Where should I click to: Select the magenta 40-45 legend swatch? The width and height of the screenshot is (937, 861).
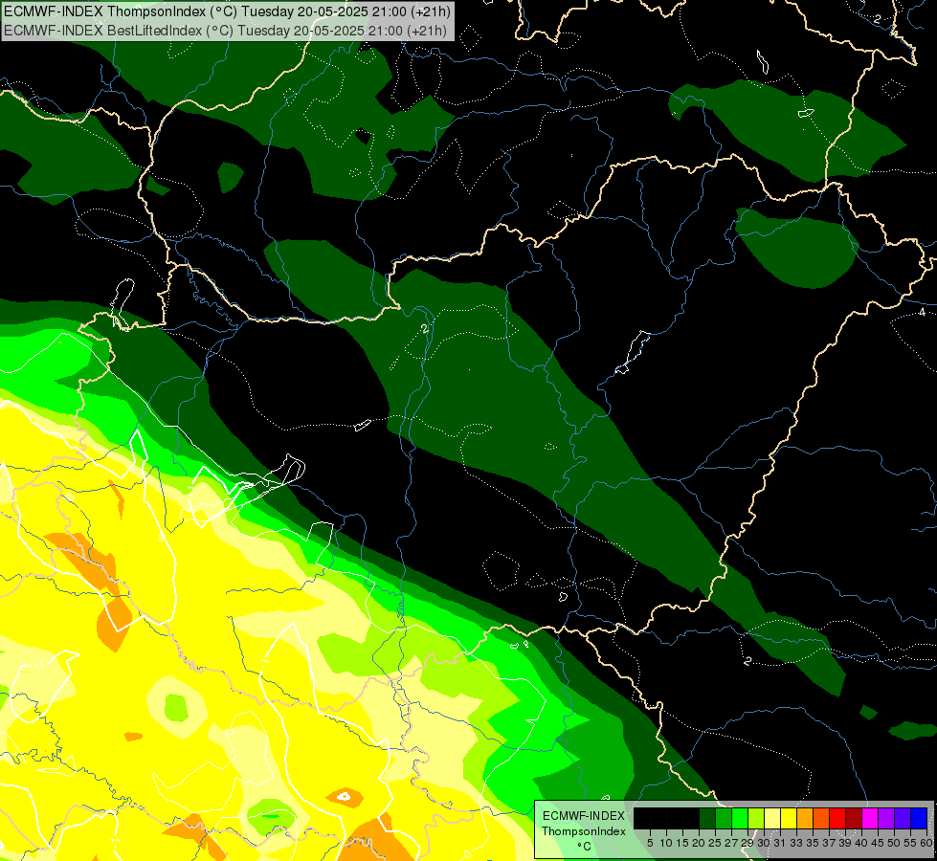click(x=869, y=818)
